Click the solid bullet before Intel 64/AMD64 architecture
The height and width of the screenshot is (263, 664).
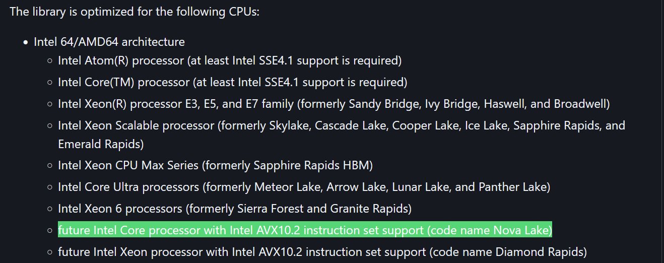26,42
